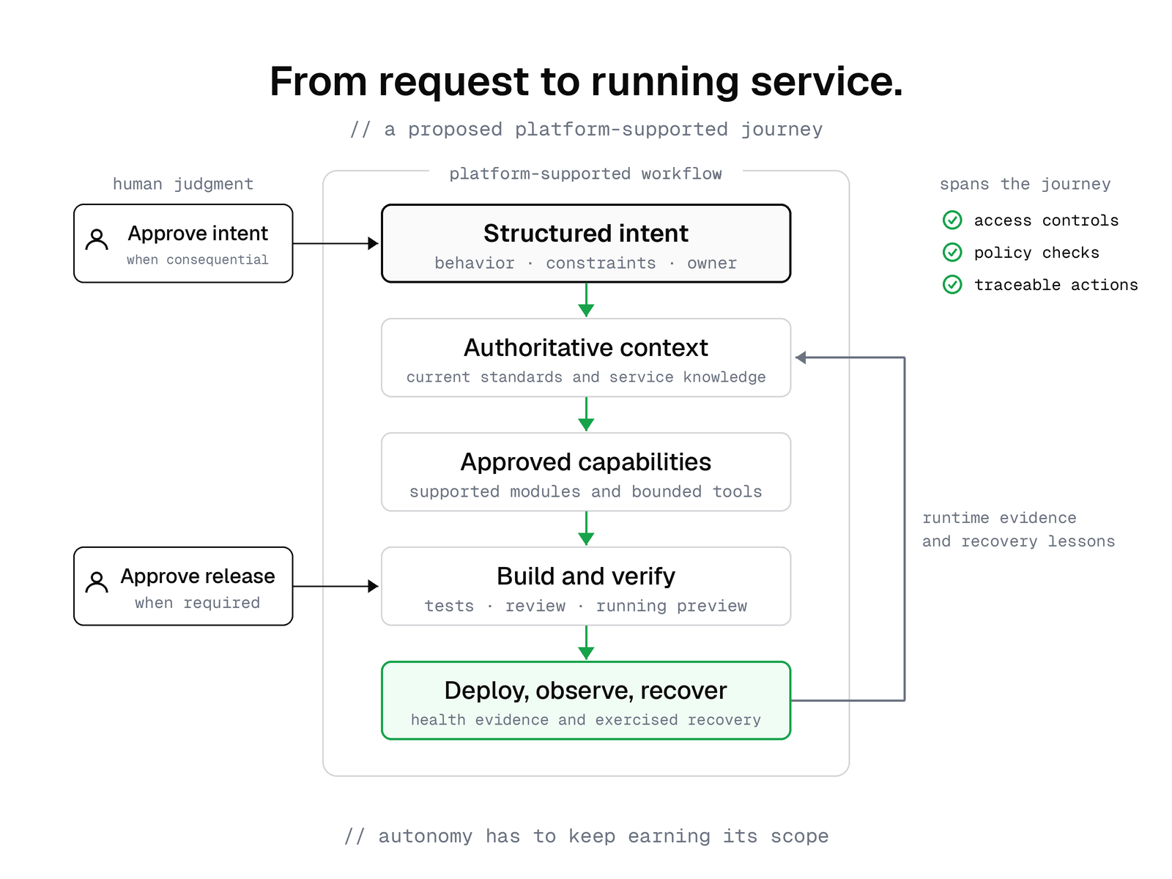
Task: Click 'health evidence and exercised recovery' text
Action: click(x=586, y=720)
